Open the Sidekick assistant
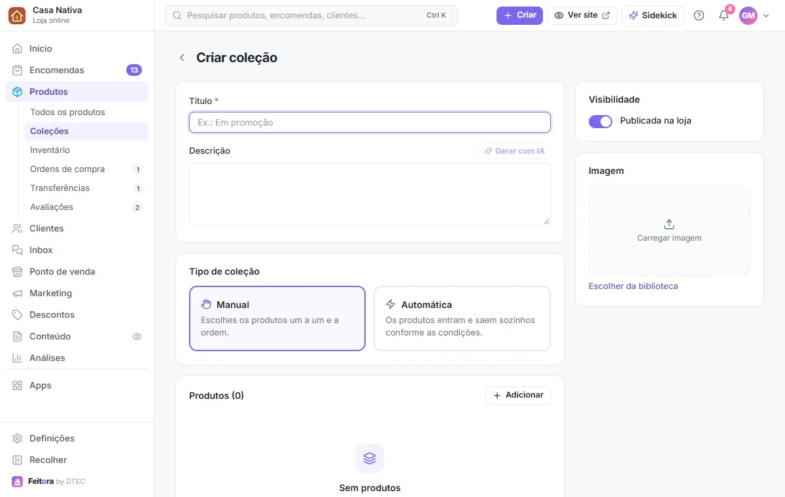Screen dimensions: 785x497 (653, 15)
